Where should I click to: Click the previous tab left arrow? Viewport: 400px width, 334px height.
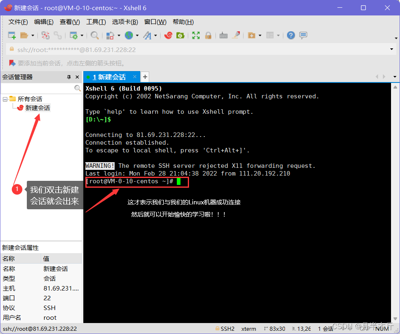pos(377,77)
